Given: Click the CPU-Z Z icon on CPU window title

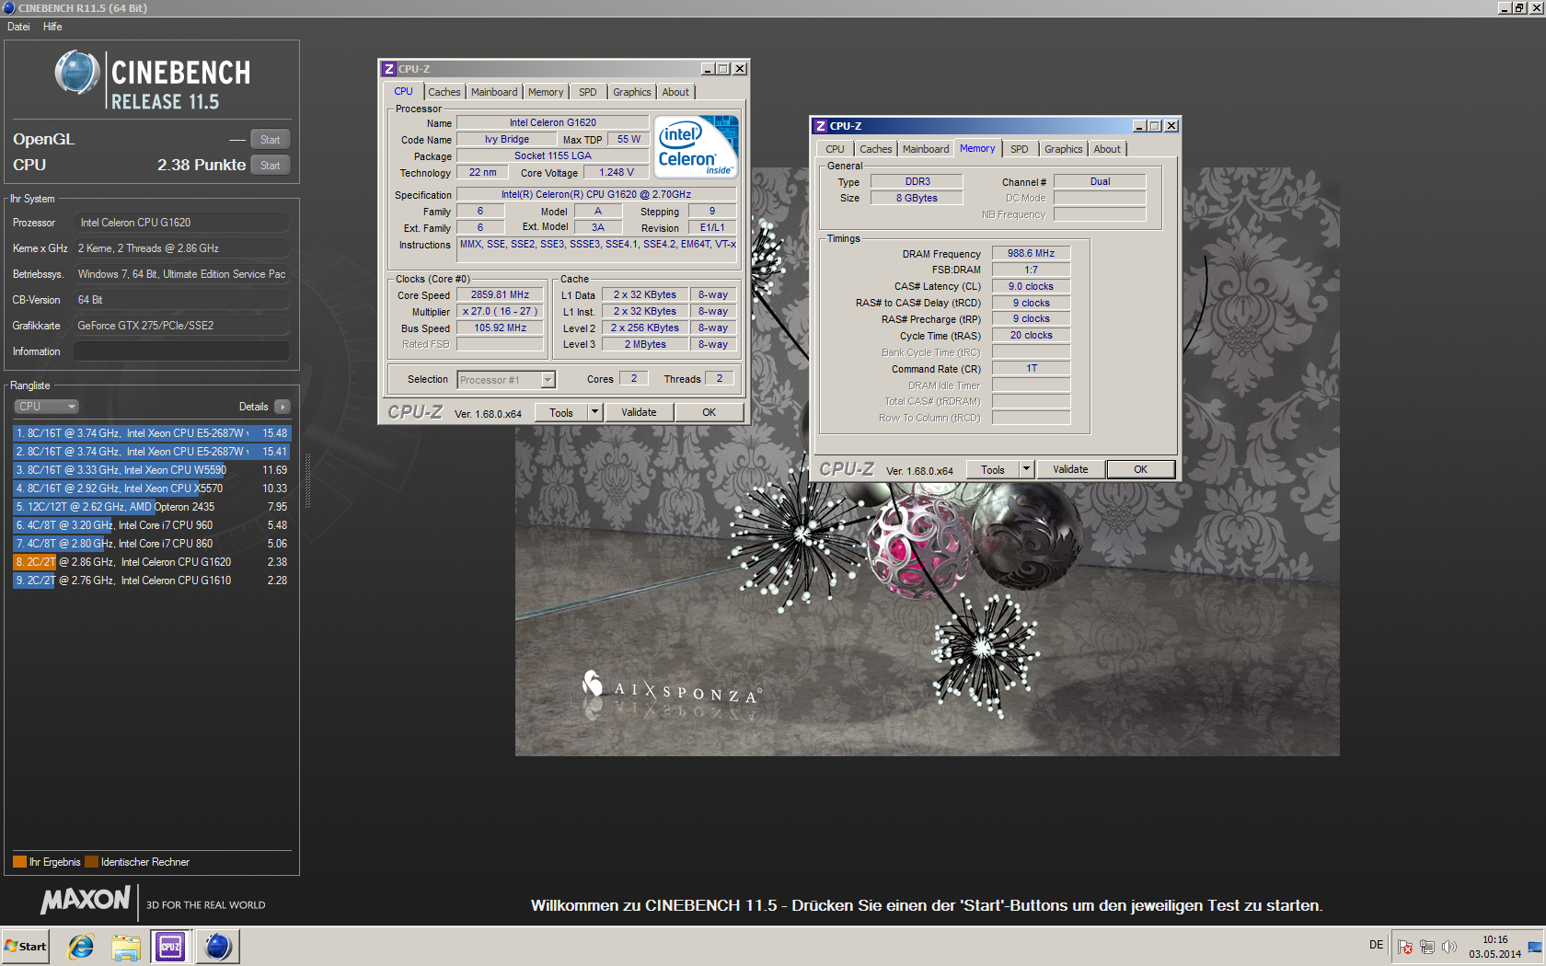Looking at the screenshot, I should pyautogui.click(x=389, y=69).
